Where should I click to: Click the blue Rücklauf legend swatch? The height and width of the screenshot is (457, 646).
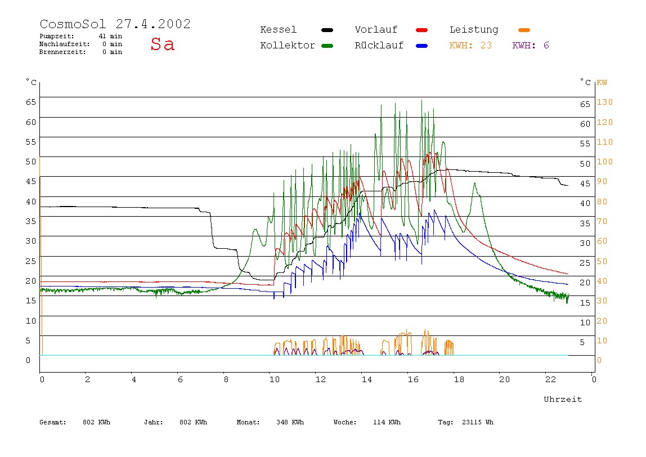point(422,46)
